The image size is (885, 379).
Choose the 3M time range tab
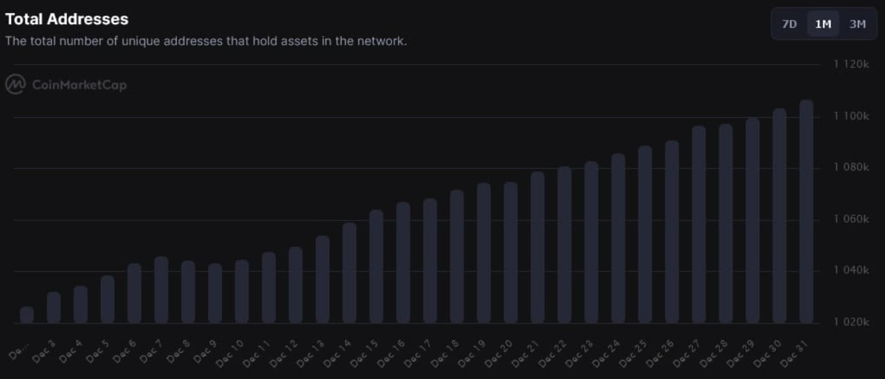pyautogui.click(x=857, y=24)
